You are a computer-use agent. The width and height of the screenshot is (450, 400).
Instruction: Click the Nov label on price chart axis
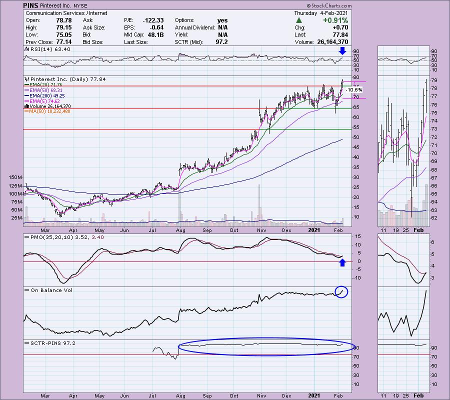(261, 230)
